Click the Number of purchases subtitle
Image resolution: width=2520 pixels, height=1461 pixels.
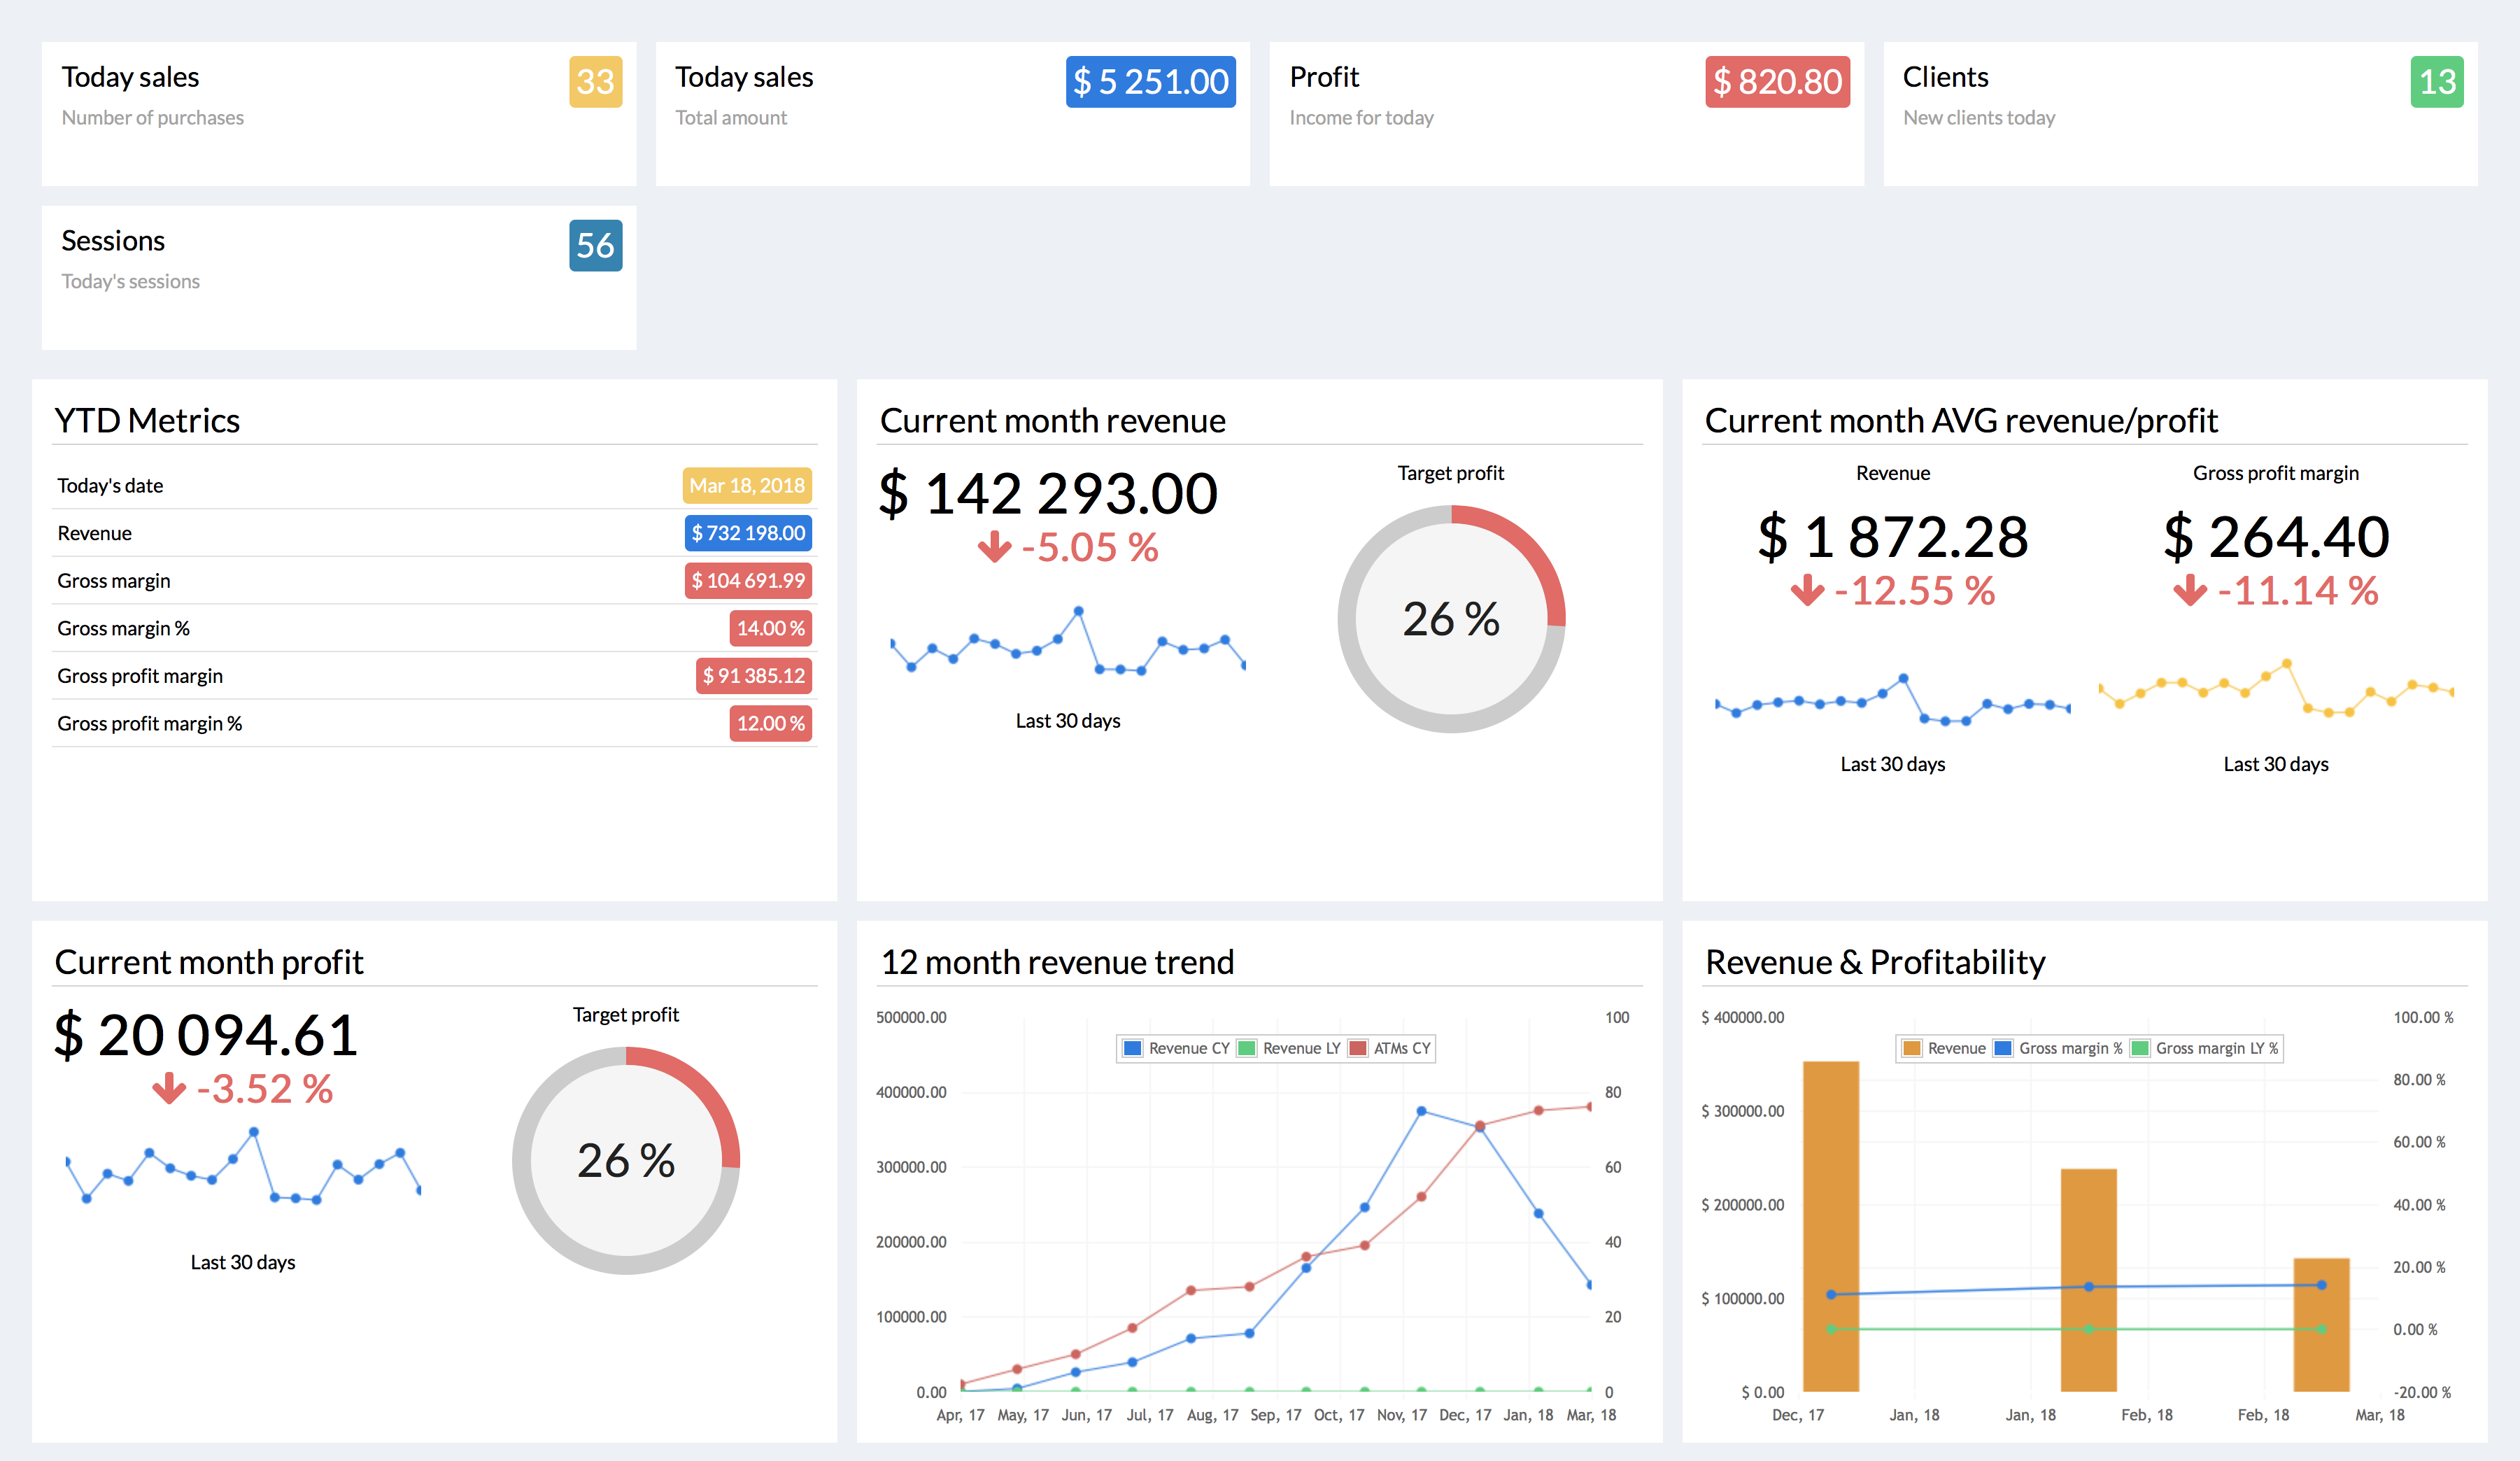point(152,118)
